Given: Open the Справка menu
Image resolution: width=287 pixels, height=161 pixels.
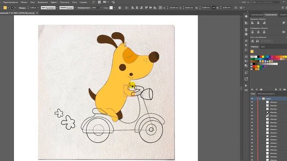Looking at the screenshot, I should click(83, 2).
